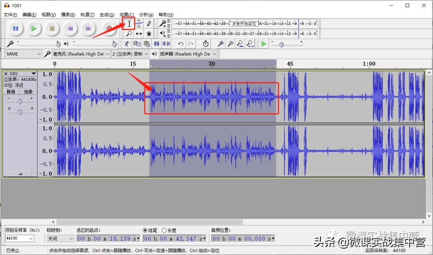Expand the 吸附到 snap-to dropdown
Viewport: 433px width, 255px height.
pos(60,239)
